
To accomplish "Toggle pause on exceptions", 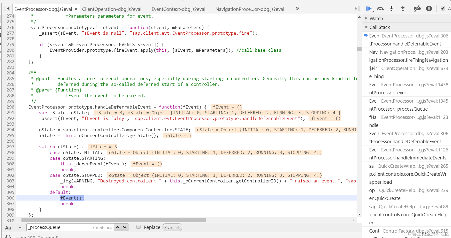I will pos(429,9).
